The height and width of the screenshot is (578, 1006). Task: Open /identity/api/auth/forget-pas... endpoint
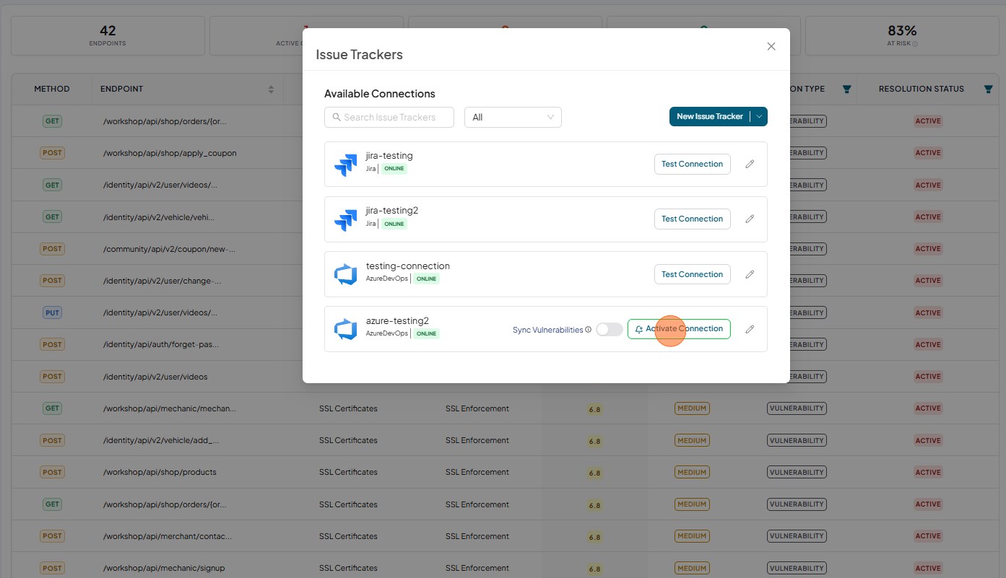[161, 344]
